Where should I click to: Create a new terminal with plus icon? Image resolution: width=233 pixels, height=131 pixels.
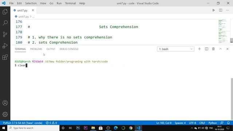pyautogui.click(x=200, y=49)
